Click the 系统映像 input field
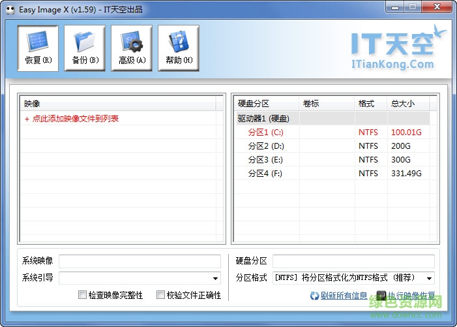This screenshot has width=457, height=327. [x=140, y=262]
